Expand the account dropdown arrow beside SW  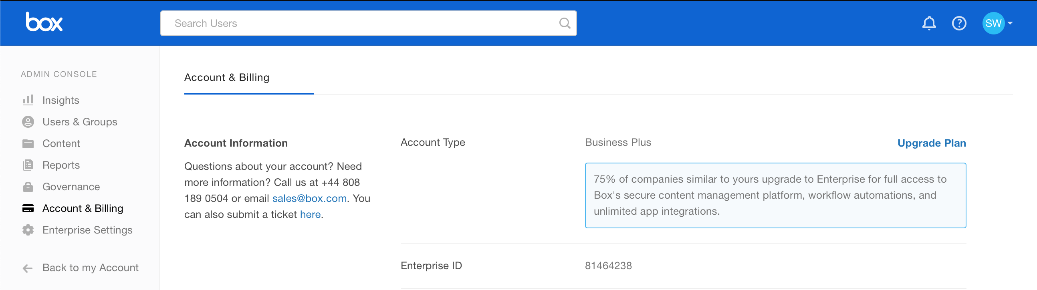pos(1010,23)
